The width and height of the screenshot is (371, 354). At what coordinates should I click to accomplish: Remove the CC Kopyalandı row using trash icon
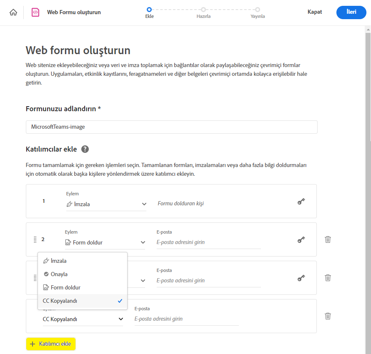coord(328,316)
